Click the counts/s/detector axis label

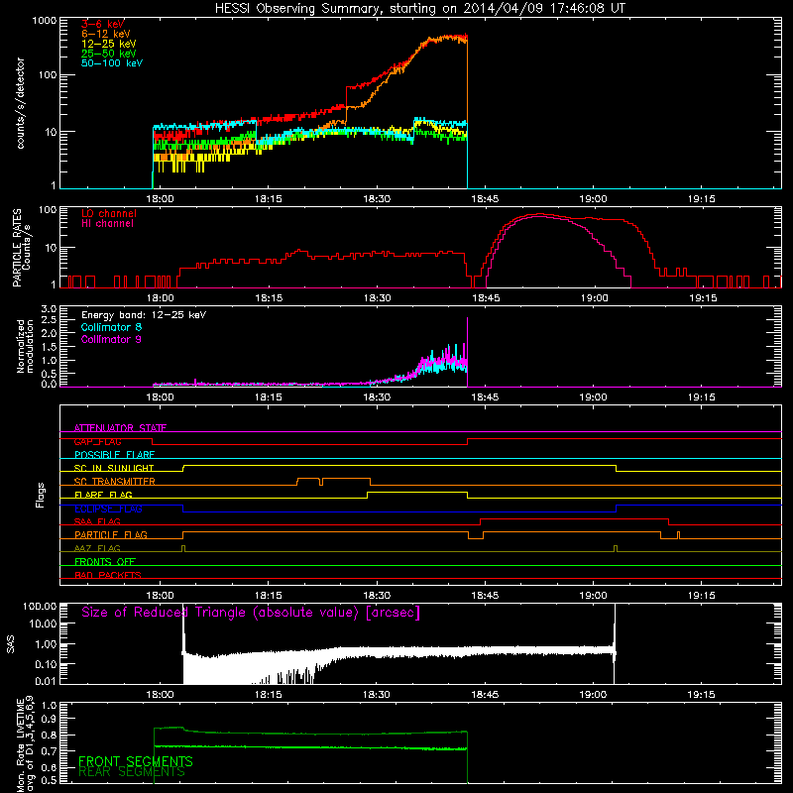20,103
